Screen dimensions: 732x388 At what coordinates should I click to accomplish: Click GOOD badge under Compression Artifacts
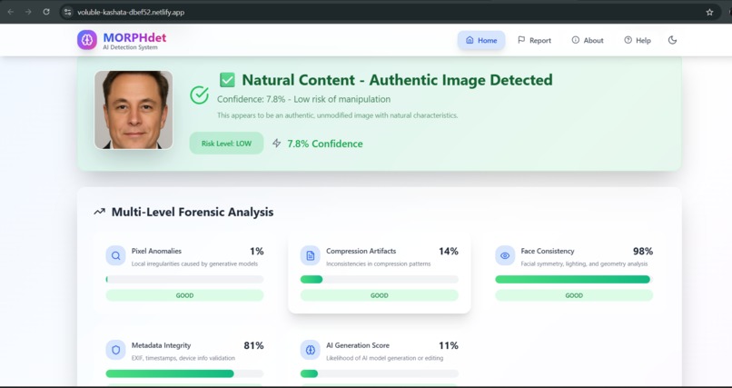pos(379,295)
